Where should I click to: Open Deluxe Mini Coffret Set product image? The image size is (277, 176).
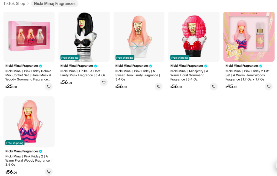[29, 37]
